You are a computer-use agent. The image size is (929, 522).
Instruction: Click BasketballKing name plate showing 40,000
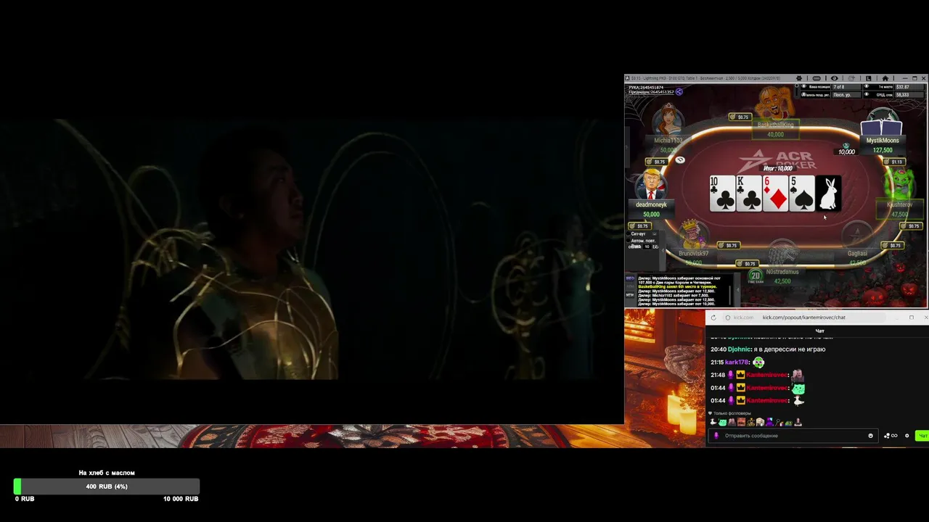pyautogui.click(x=775, y=129)
